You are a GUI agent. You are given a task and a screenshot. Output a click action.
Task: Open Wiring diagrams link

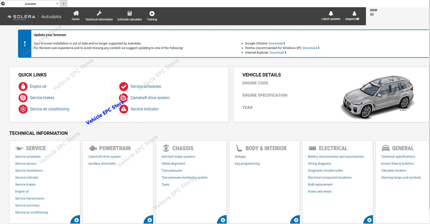[319, 164]
